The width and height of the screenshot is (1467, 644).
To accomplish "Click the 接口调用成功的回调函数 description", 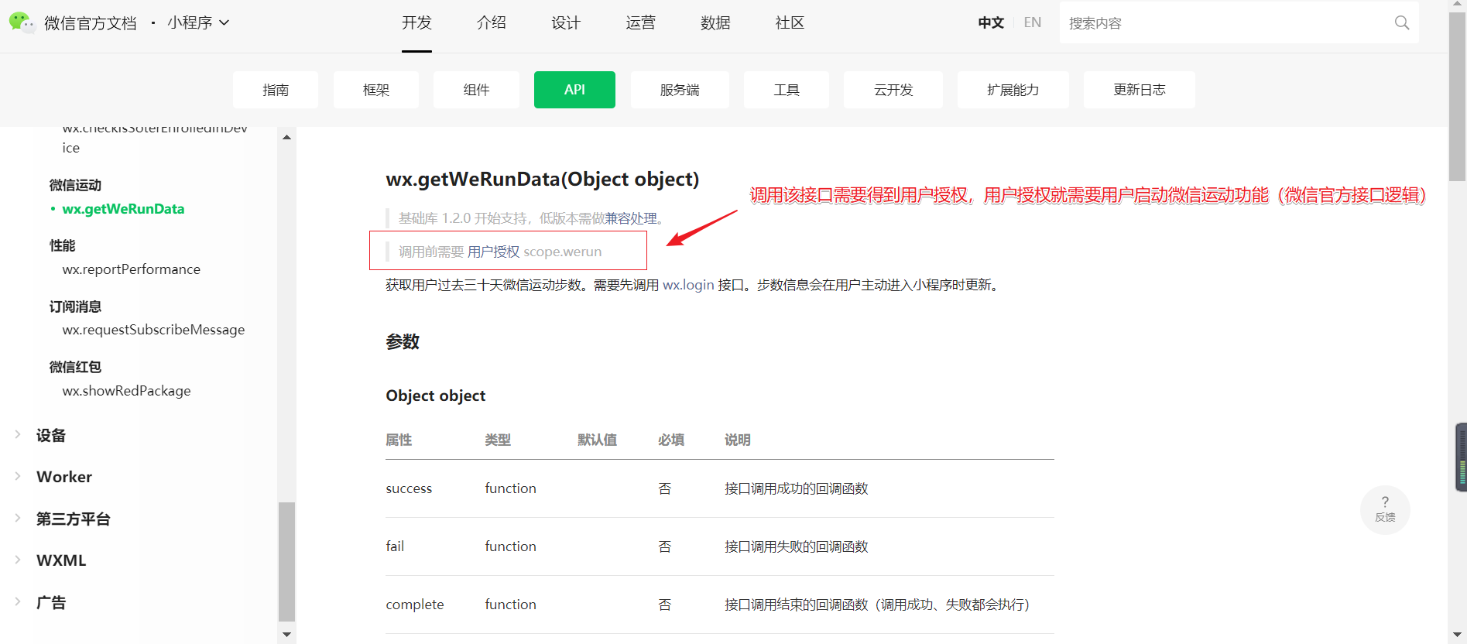I will (797, 488).
